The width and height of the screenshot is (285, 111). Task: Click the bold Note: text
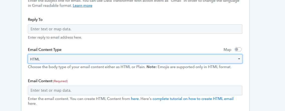[x=151, y=67]
